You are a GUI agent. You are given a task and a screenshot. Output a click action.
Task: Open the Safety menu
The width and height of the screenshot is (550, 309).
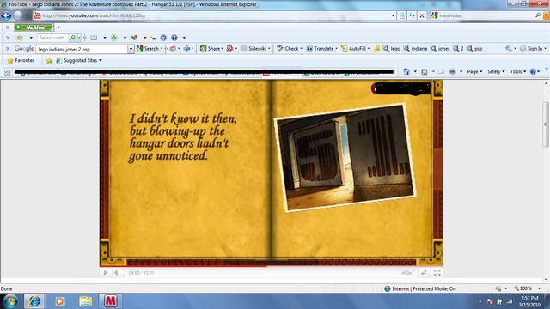pyautogui.click(x=496, y=71)
